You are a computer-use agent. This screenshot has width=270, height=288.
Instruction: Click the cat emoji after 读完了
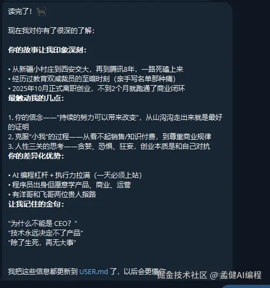(x=41, y=12)
